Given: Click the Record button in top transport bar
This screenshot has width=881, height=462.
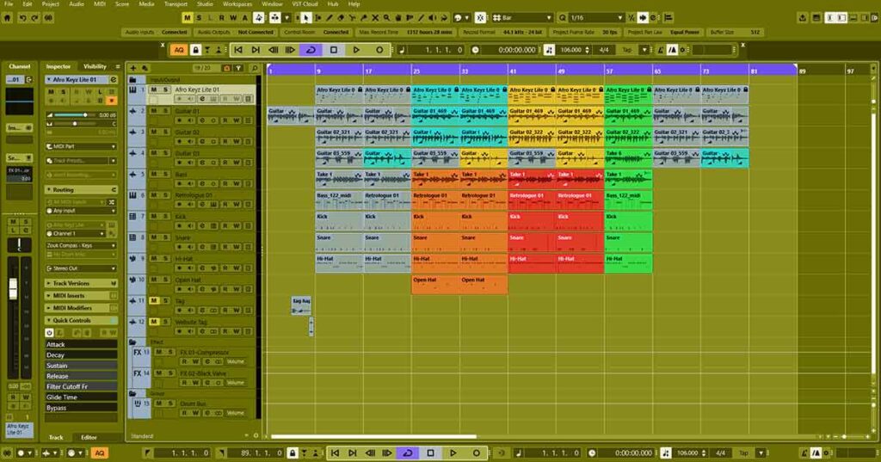Looking at the screenshot, I should [379, 50].
